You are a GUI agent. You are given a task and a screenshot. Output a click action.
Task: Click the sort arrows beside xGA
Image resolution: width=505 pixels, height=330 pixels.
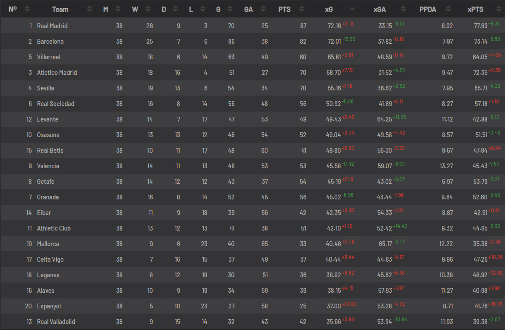(x=403, y=9)
